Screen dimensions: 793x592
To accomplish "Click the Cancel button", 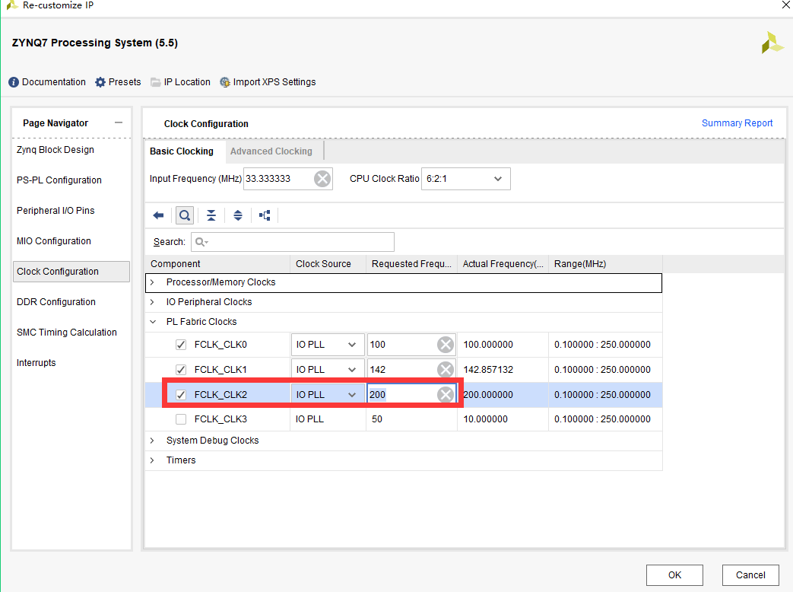I will tap(750, 574).
